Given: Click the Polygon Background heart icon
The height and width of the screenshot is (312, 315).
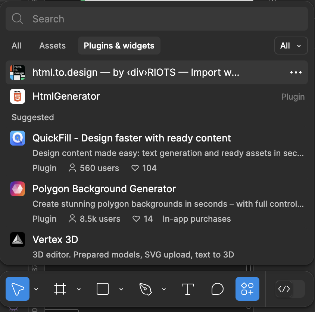Looking at the screenshot, I should coord(136,219).
